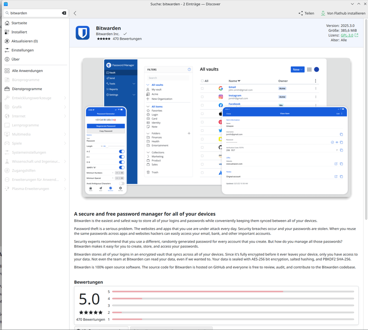The height and width of the screenshot is (330, 368).
Task: Click the Bitwarden shield app icon
Action: coord(82,33)
